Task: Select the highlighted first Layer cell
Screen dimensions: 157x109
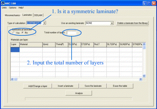Action: 15,50
